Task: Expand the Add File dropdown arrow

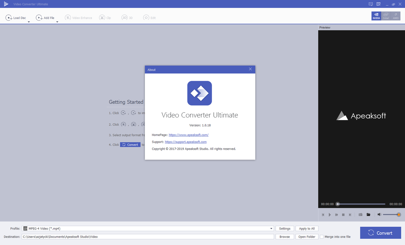Action: 57,22
